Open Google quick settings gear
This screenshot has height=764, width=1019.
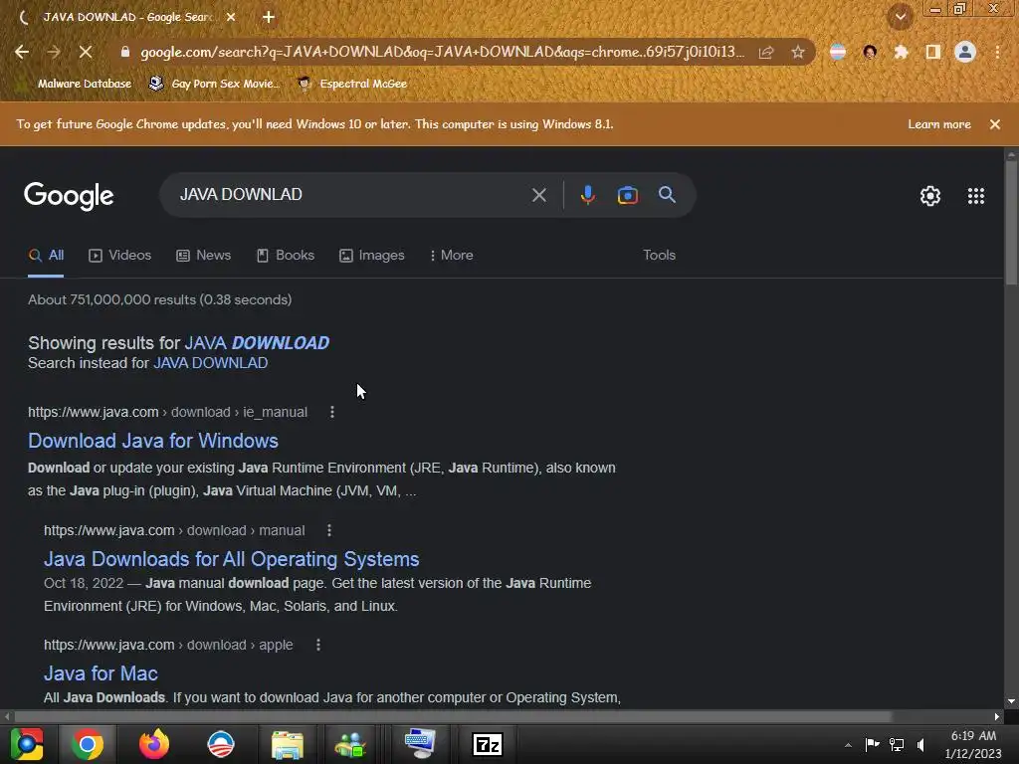pos(930,196)
